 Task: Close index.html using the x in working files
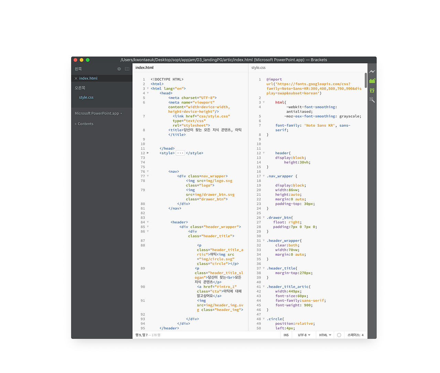[76, 78]
